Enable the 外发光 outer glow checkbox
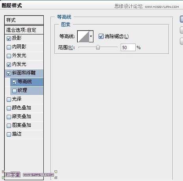Screen dimensions: 183x181 (9, 56)
